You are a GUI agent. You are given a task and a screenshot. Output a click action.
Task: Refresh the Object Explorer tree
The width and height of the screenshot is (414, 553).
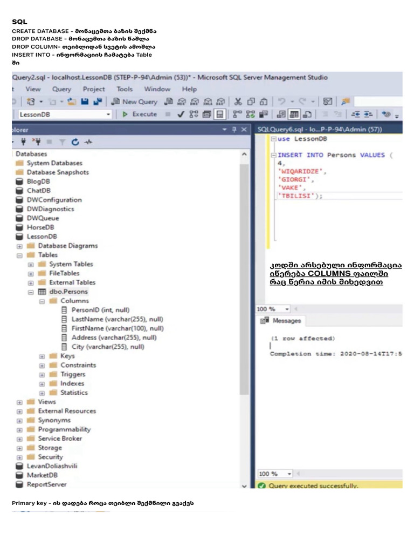75,142
